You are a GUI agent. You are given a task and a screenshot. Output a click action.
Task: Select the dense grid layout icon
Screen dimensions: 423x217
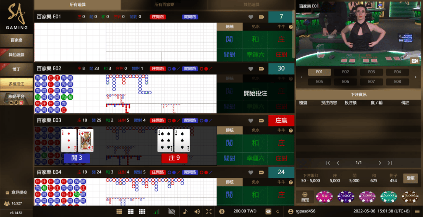point(142,211)
